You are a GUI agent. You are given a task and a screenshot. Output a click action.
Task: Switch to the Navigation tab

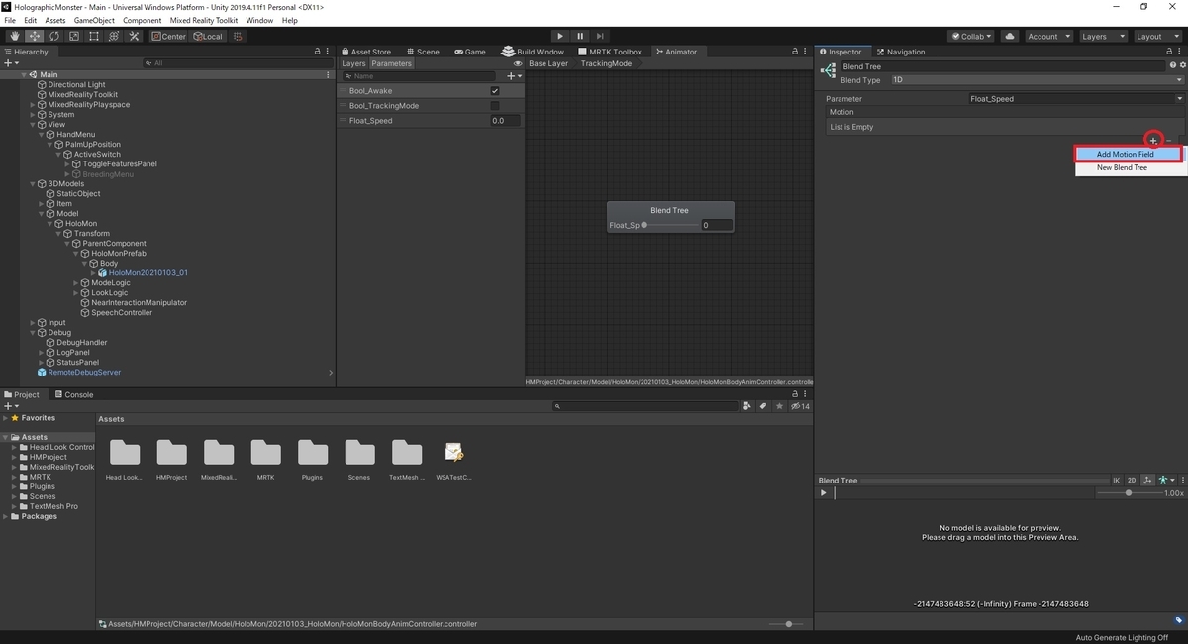(900, 52)
